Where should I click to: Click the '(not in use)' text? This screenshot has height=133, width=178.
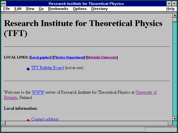(74, 68)
